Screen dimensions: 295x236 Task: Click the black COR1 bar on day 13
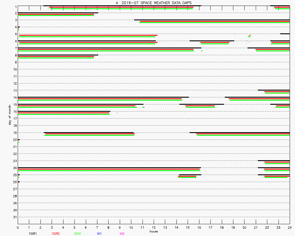[274, 90]
